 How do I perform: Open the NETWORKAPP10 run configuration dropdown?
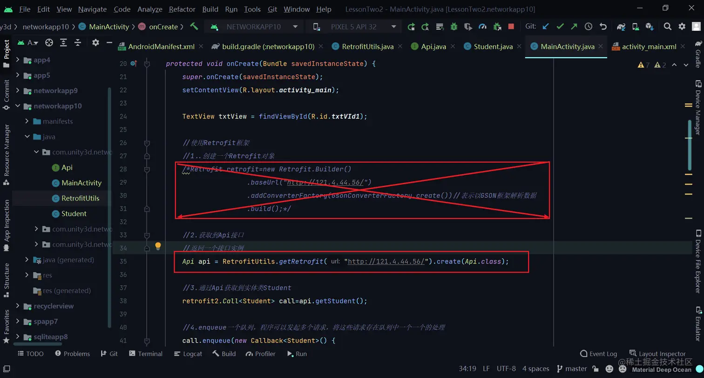pyautogui.click(x=254, y=27)
